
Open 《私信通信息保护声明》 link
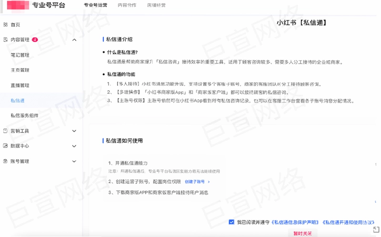tap(295, 222)
